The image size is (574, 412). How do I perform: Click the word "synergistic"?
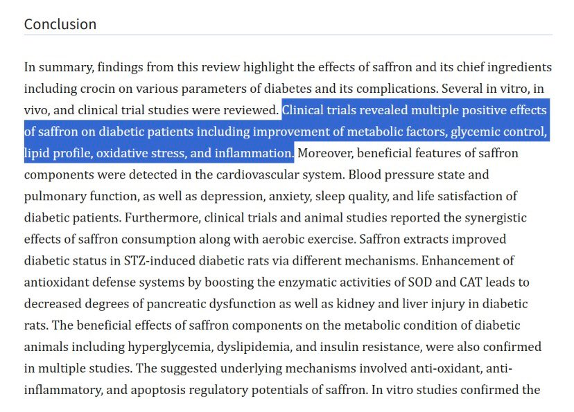click(496, 218)
